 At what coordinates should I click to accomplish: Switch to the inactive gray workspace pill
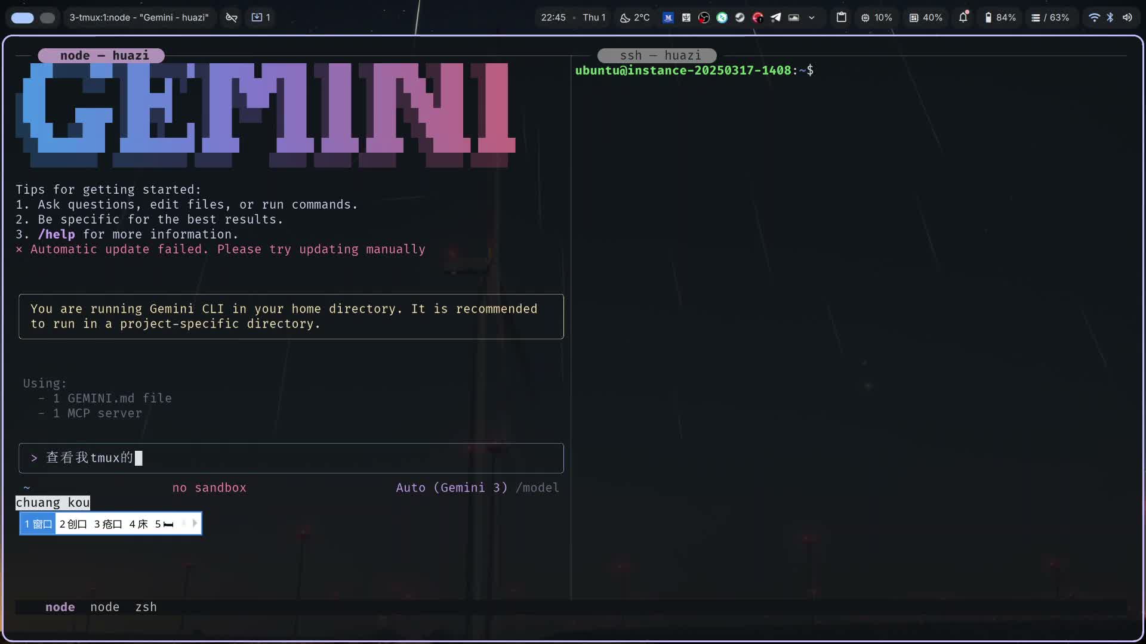47,18
